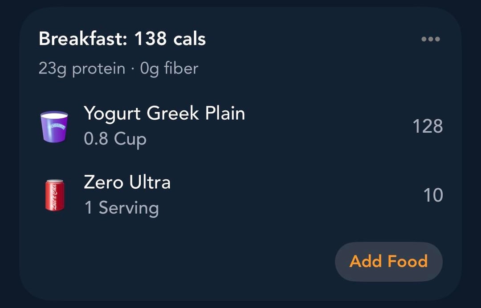The width and height of the screenshot is (481, 308).
Task: Click the 23g protein summary
Action: [x=82, y=69]
